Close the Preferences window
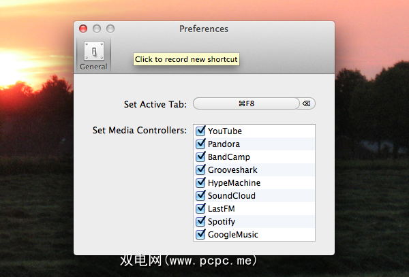The height and width of the screenshot is (277, 409). 83,29
